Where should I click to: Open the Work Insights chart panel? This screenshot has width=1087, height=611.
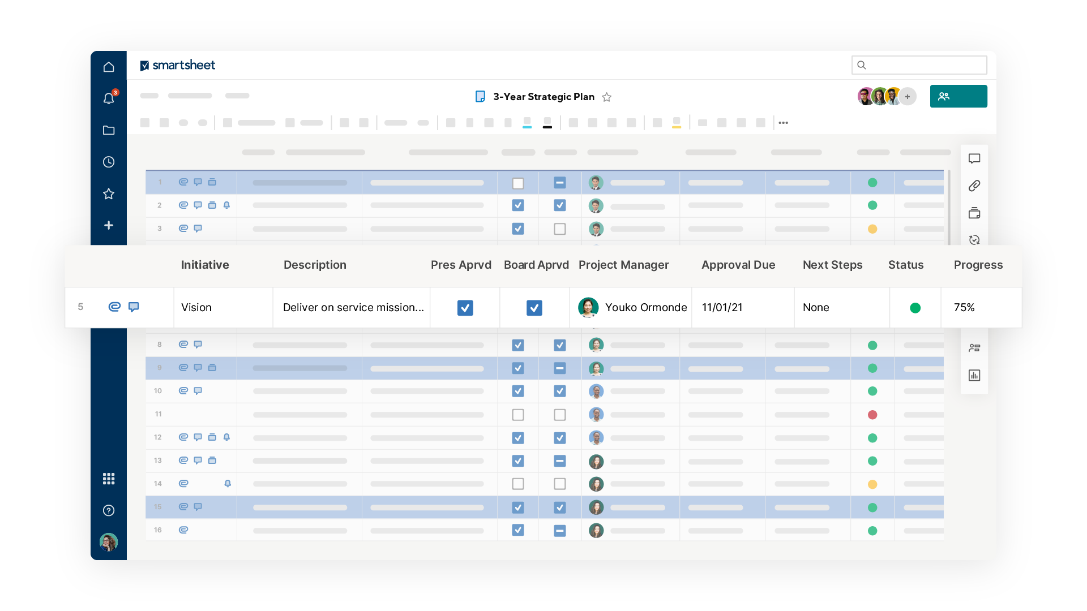click(974, 375)
